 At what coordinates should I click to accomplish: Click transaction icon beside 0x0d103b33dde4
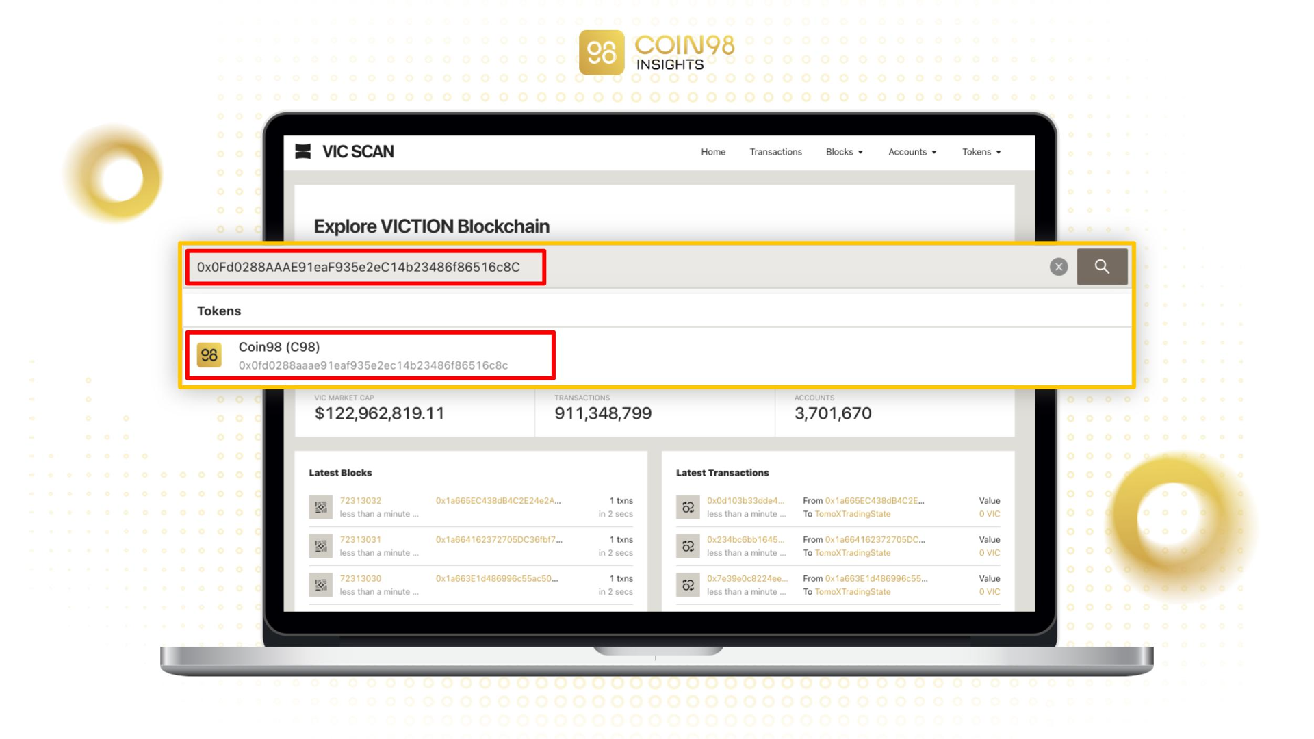click(x=688, y=507)
